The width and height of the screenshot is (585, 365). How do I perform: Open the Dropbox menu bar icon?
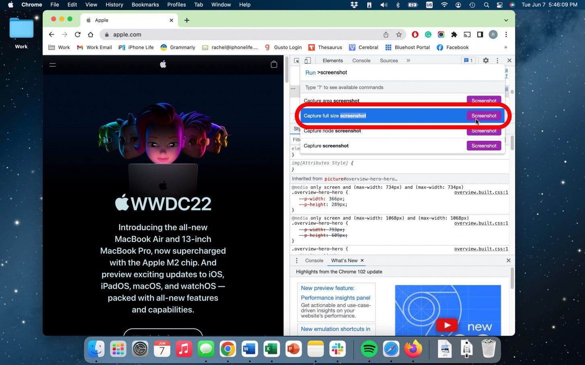pos(354,5)
